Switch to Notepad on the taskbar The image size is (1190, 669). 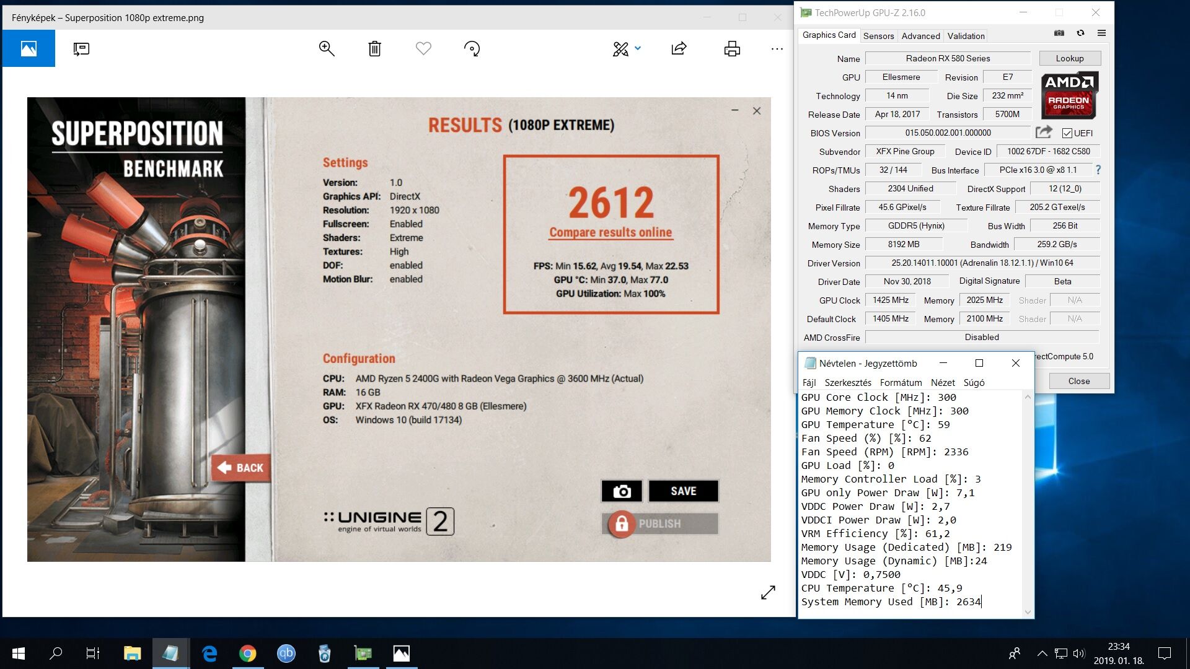pos(170,654)
